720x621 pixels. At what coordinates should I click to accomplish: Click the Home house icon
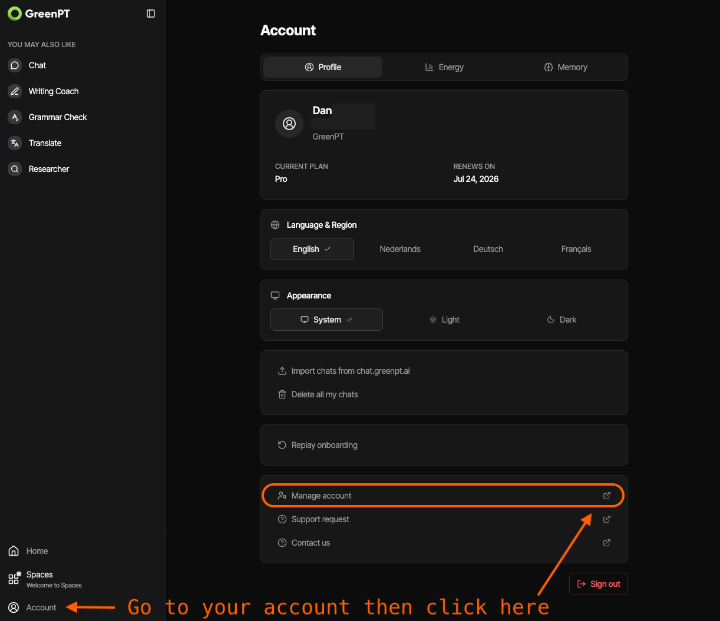[14, 551]
